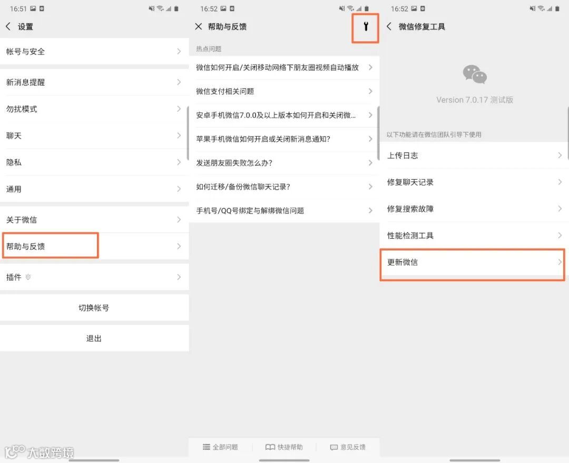Open question 手机号/QQ号绑定与解绑微信问题
Viewport: 569px width, 463px height.
pos(284,210)
